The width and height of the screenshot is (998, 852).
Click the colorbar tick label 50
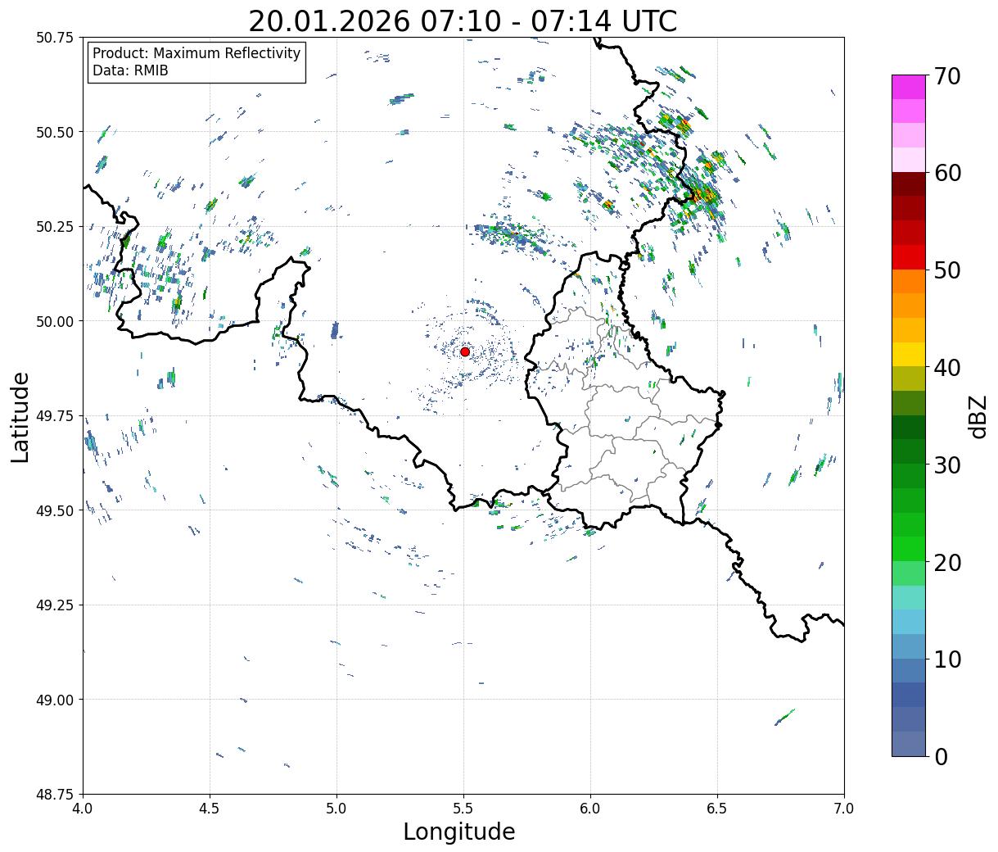click(x=946, y=270)
